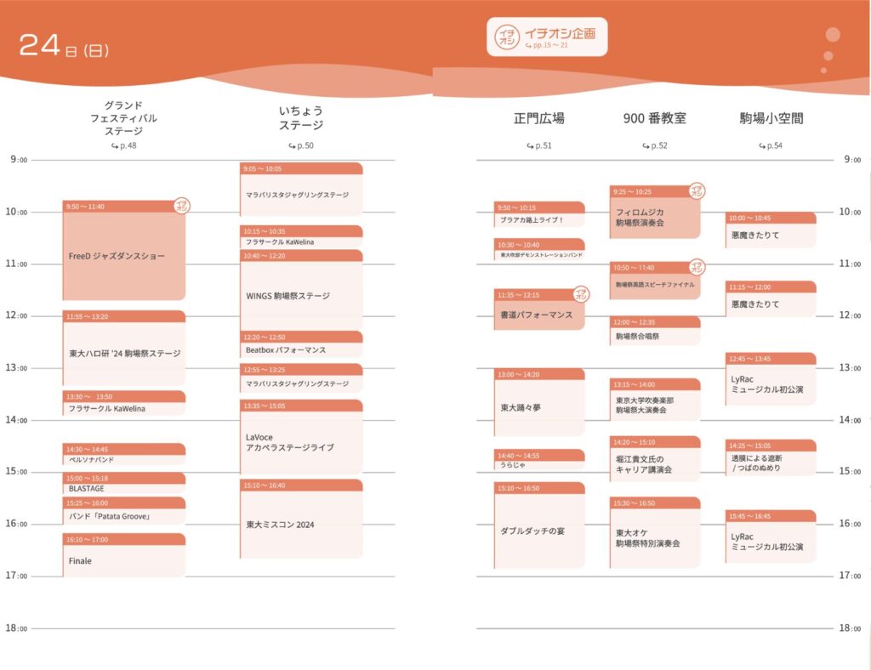Click the イチオシ badge on FreeD ジャズダンスショー

pyautogui.click(x=182, y=206)
